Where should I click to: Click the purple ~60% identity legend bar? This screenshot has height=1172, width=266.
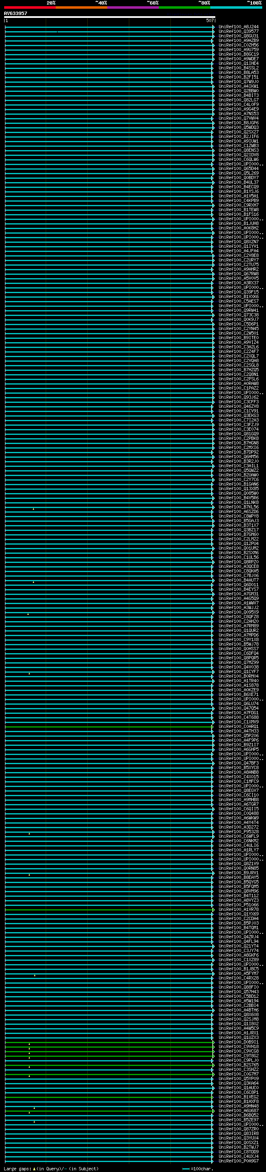[x=133, y=7]
